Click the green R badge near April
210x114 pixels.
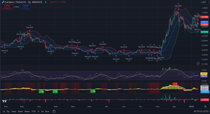point(41,92)
